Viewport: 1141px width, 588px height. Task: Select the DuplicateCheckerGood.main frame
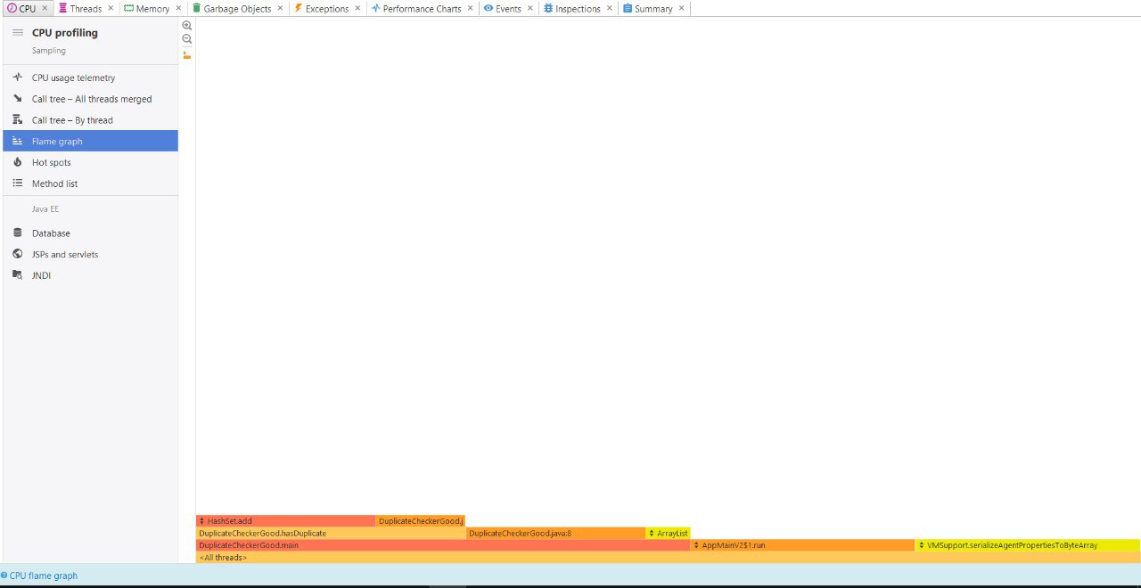[x=443, y=545]
